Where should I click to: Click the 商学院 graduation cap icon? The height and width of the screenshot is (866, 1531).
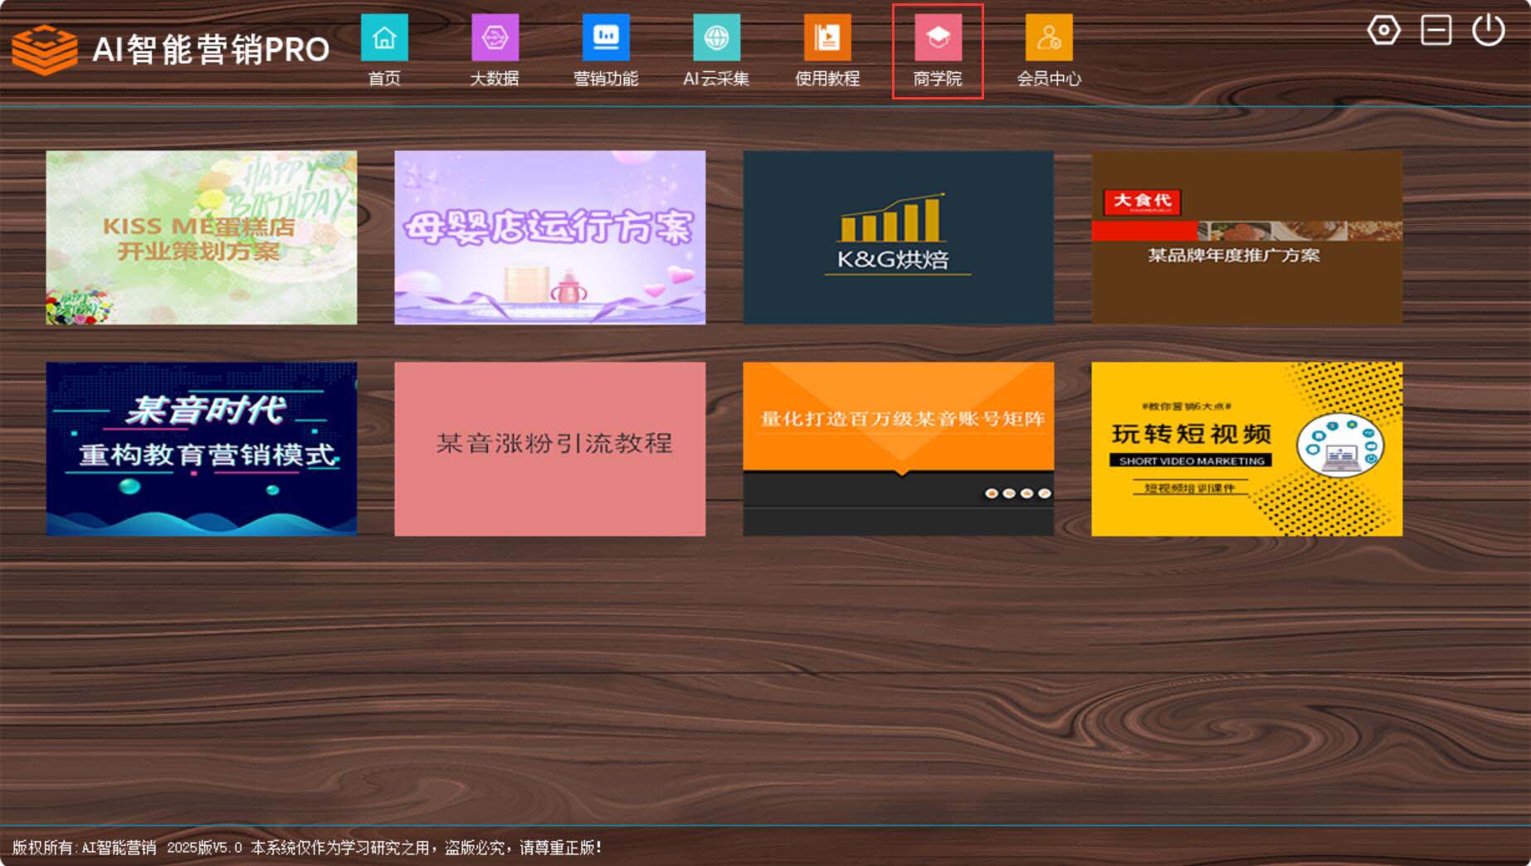click(x=938, y=39)
